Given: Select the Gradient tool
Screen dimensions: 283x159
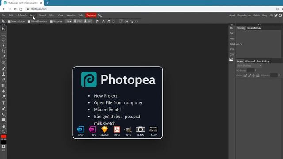Looking at the screenshot, I should pyautogui.click(x=4, y=85).
